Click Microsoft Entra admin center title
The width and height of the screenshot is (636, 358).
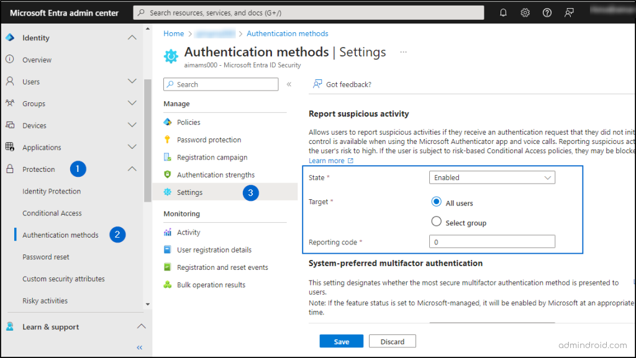tap(64, 13)
